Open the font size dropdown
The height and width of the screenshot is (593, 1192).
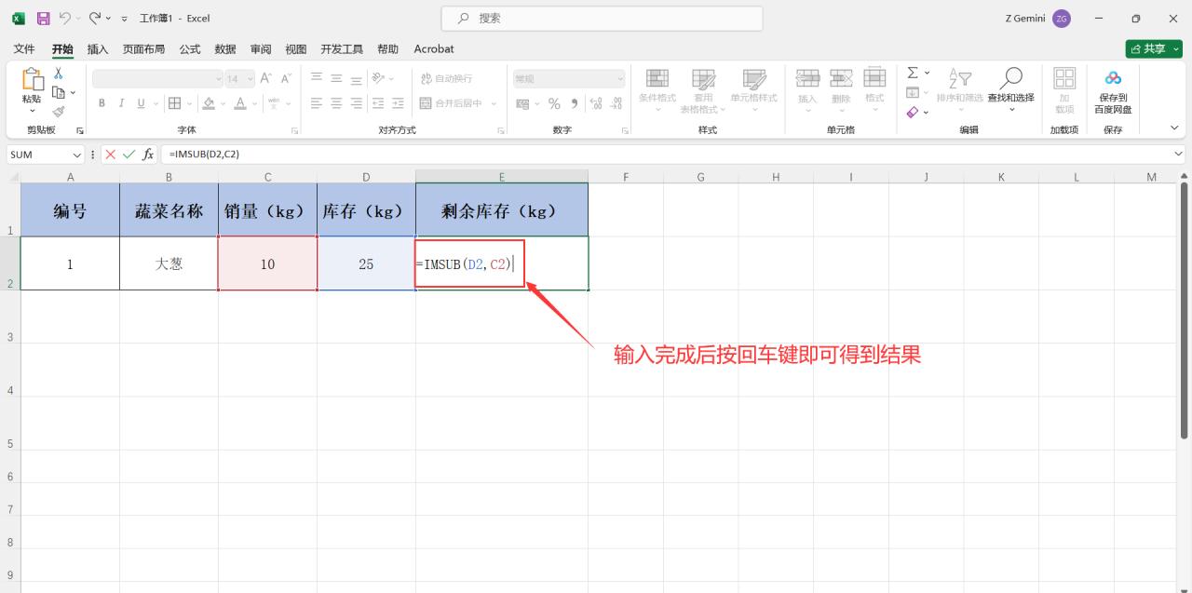point(251,79)
